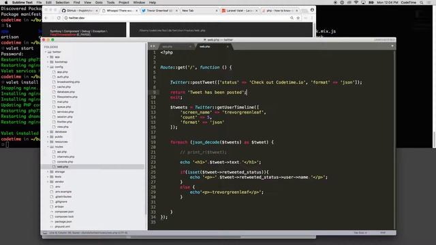Toggle the panel switcher icon in status bar
This screenshot has height=245, width=436.
point(45,233)
